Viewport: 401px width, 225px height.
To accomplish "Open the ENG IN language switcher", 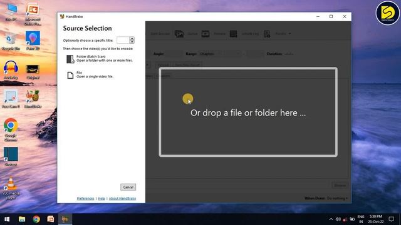I will click(x=361, y=219).
